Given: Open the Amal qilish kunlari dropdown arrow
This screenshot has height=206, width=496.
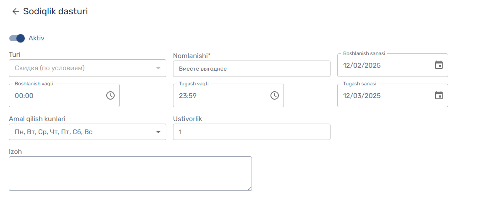Looking at the screenshot, I should pyautogui.click(x=158, y=132).
